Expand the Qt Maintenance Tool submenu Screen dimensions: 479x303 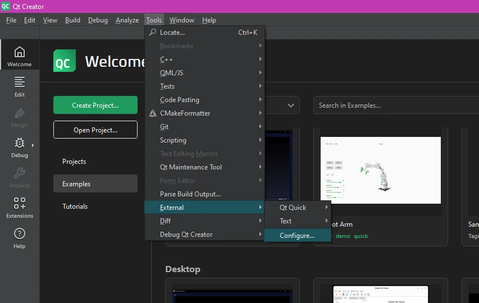pos(204,167)
